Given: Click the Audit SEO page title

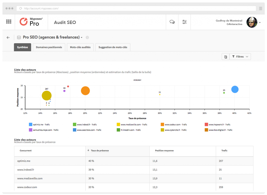Looking at the screenshot, I should pyautogui.click(x=65, y=22).
